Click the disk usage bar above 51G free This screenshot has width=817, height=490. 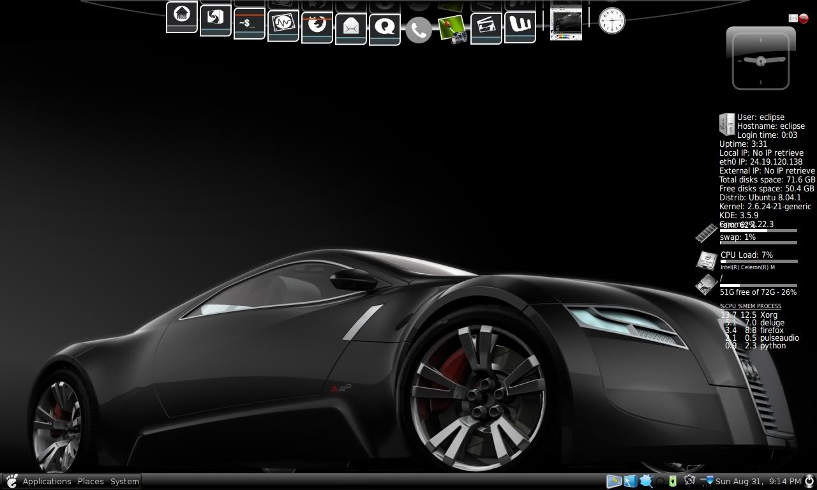(x=758, y=286)
